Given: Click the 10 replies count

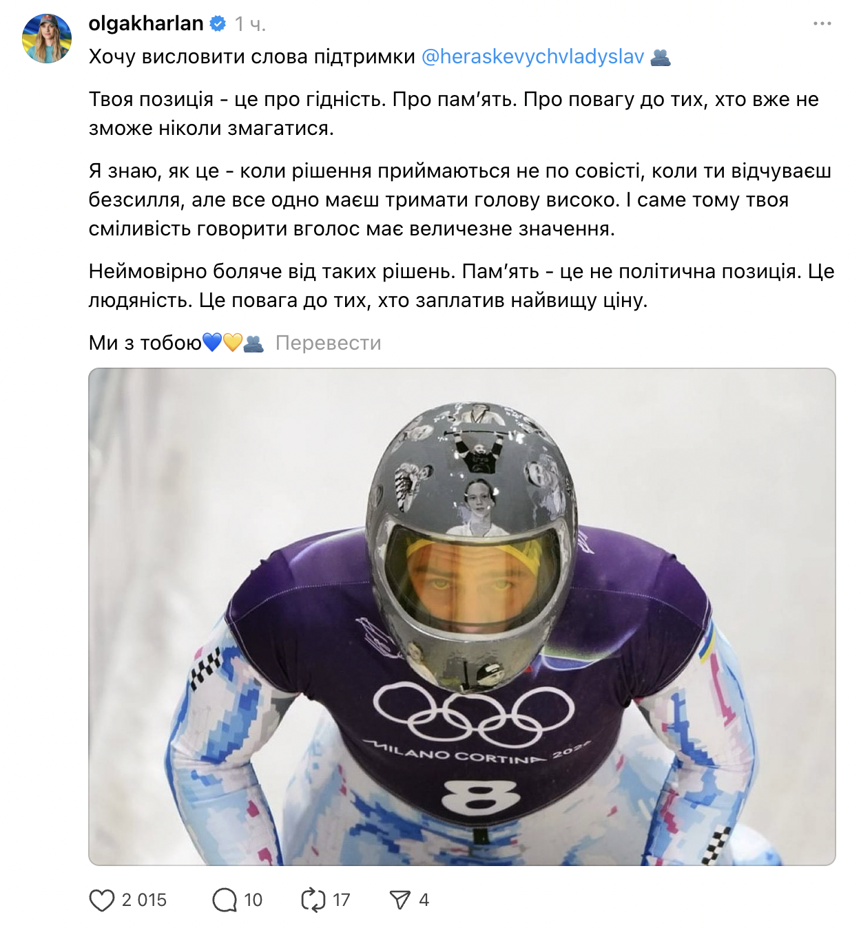Looking at the screenshot, I should pos(253,900).
